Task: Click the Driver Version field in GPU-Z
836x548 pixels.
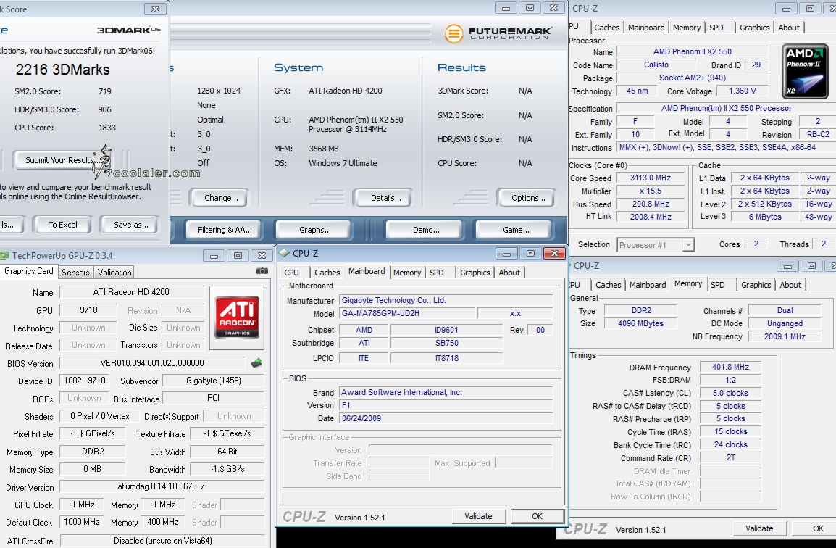Action: [x=162, y=486]
